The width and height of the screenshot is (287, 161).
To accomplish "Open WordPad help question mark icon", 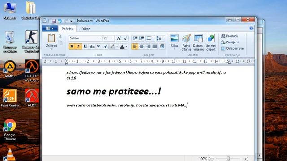I will (x=251, y=28).
